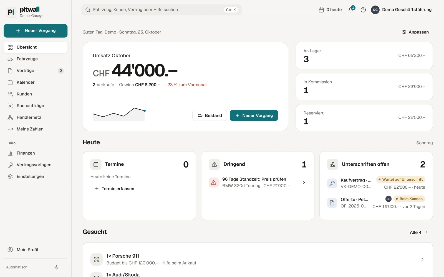Go to Vertragsvorlagen

coord(36,165)
